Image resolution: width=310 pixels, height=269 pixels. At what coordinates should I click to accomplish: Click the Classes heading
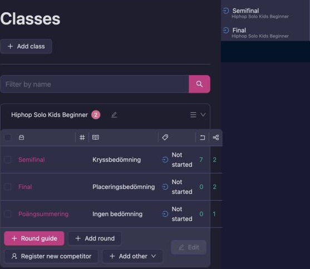(x=30, y=18)
